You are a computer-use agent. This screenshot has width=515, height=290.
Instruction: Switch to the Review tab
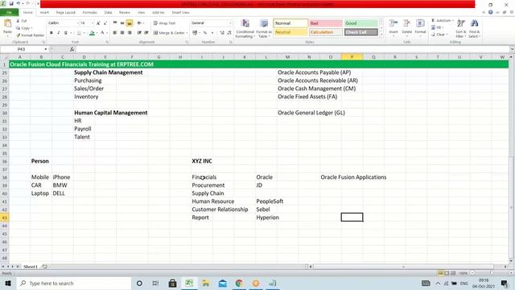click(x=125, y=13)
